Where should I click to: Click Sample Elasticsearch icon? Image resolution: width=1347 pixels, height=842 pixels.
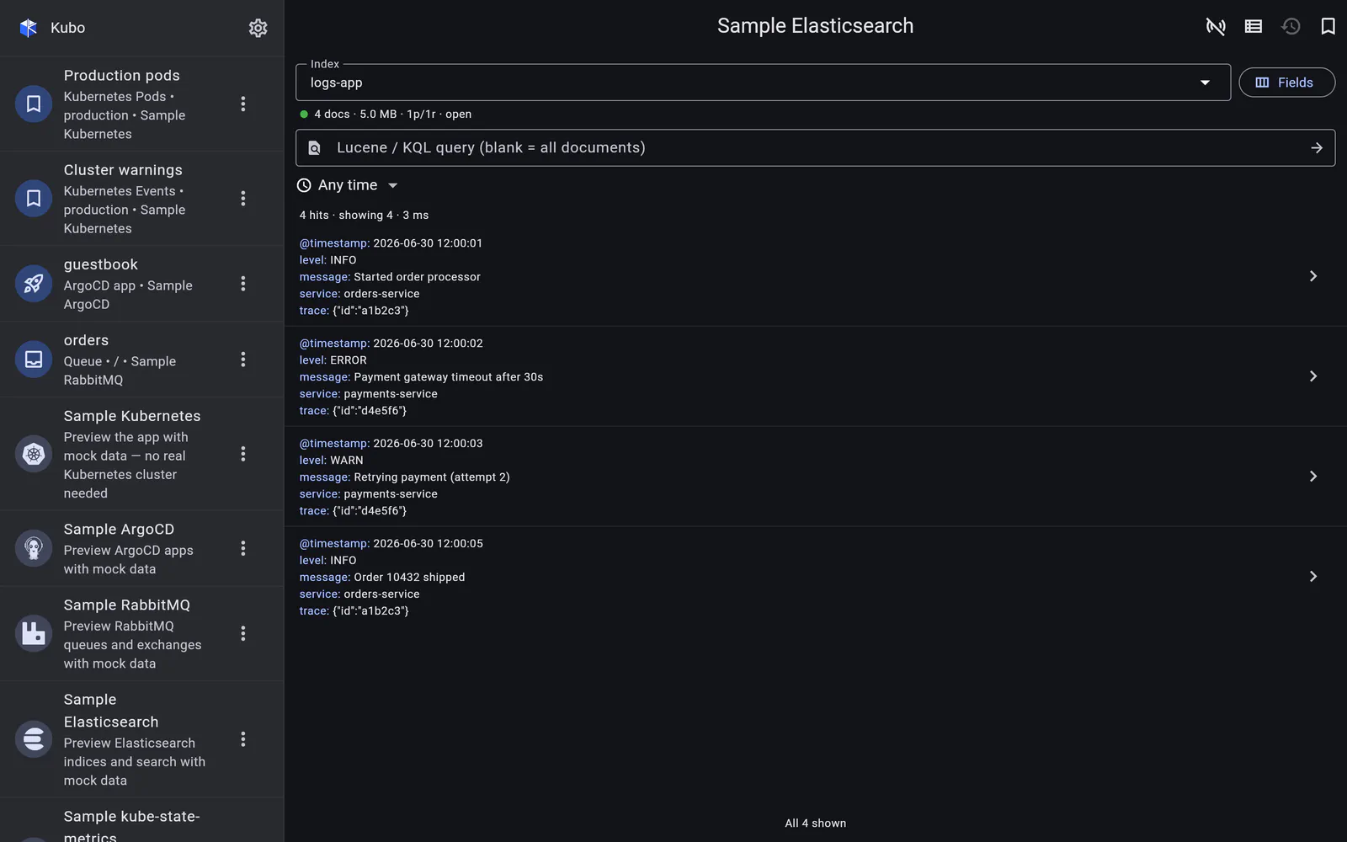[x=34, y=738]
